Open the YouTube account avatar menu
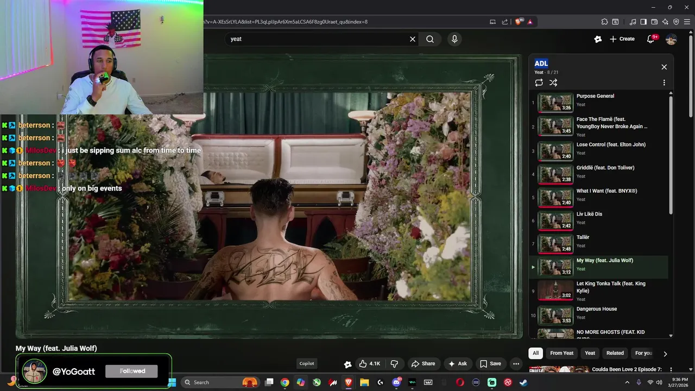Screen dimensions: 695x391 coord(671,39)
